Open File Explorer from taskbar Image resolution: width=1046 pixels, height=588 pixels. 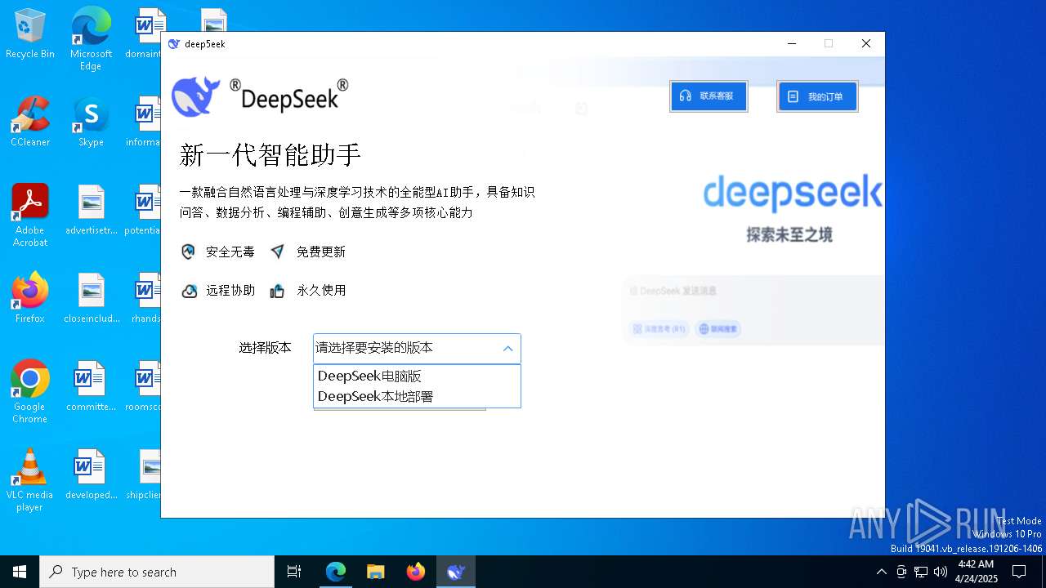pyautogui.click(x=376, y=572)
